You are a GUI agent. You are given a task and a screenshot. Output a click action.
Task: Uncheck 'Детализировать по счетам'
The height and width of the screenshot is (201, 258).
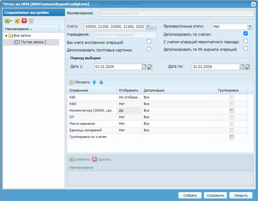(x=245, y=34)
